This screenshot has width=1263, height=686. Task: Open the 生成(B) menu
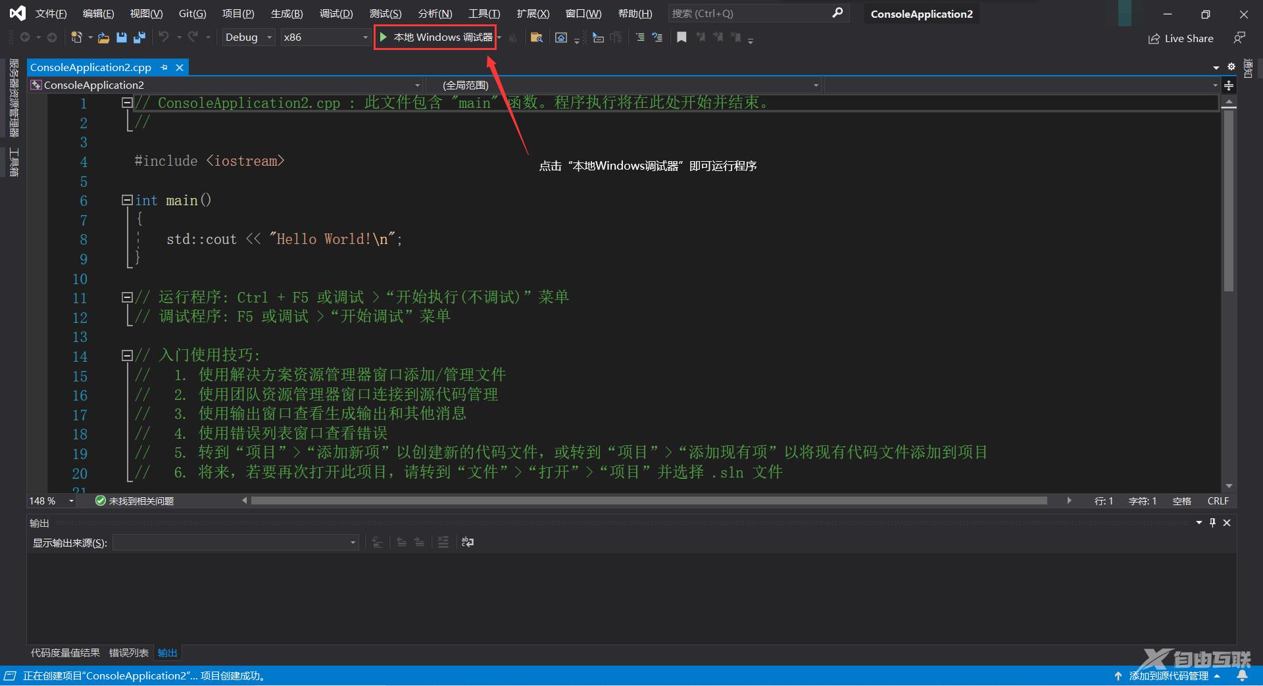pos(287,13)
